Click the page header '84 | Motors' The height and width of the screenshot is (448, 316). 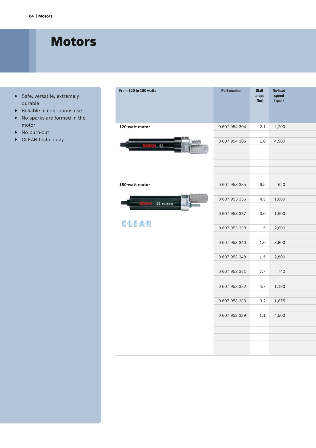[41, 16]
